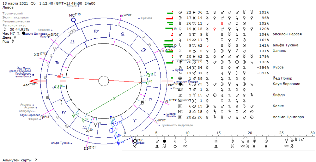The width and height of the screenshot is (316, 162).
Task: Select the Virgo sign glyph in zodiac ring
Action: click(x=96, y=31)
